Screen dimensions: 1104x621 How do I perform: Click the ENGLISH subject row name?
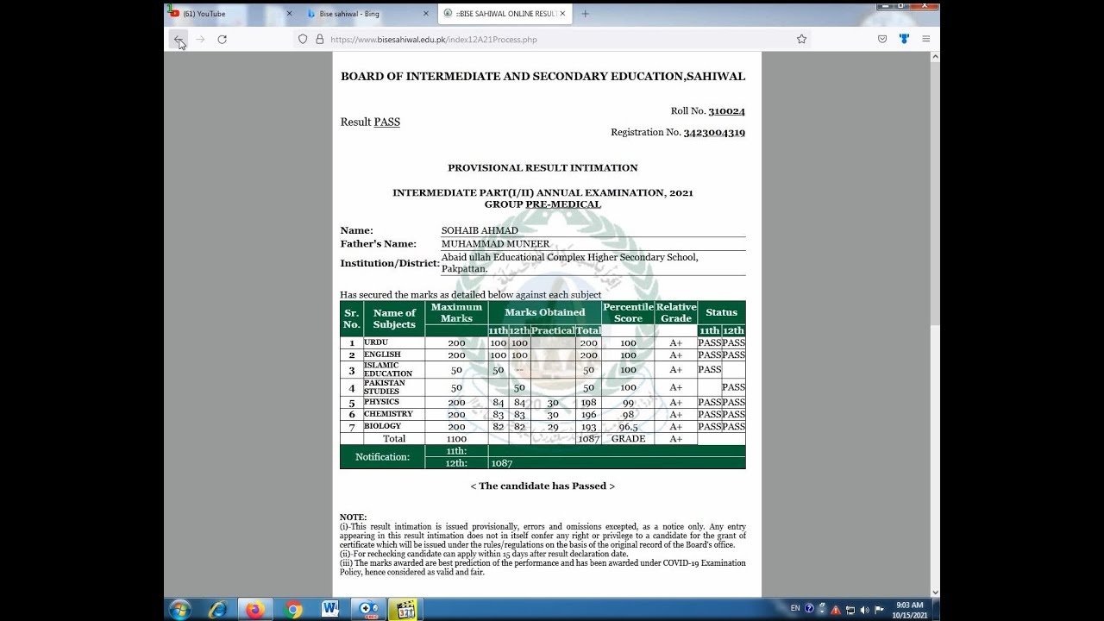(382, 354)
